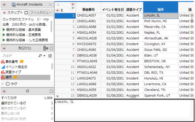Click the left triangle in table corner
The image size is (195, 122).
(58, 5)
